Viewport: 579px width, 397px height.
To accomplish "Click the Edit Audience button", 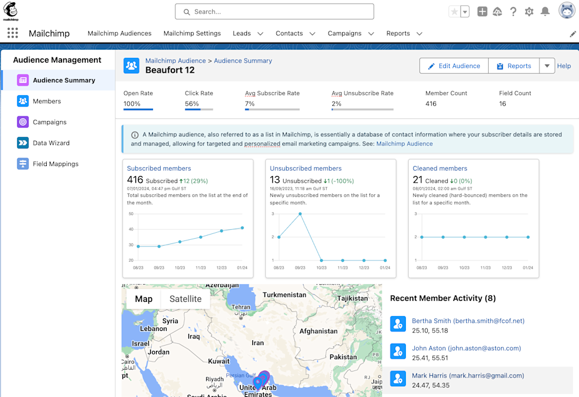I will click(x=454, y=66).
